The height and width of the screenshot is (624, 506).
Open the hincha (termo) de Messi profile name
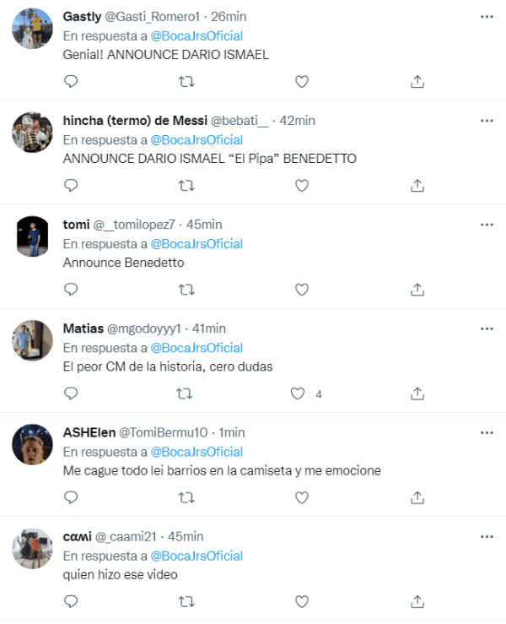[135, 121]
